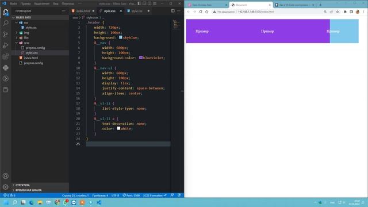Open editor More Actions ellipsis
Screen dimensions: 368x207
point(179,11)
